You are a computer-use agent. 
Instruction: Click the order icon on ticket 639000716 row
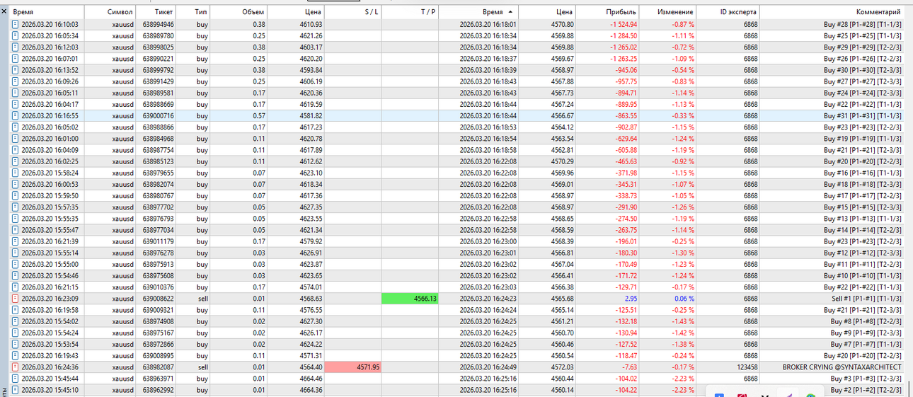pyautogui.click(x=16, y=116)
